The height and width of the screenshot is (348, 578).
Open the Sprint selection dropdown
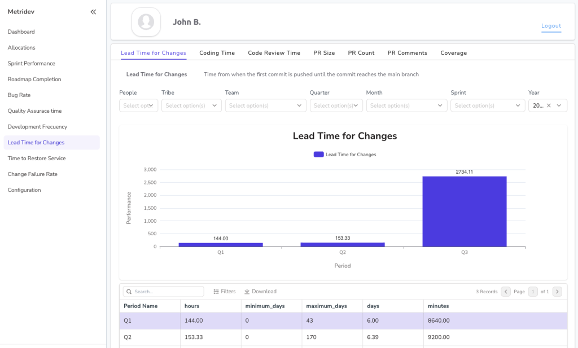point(488,105)
